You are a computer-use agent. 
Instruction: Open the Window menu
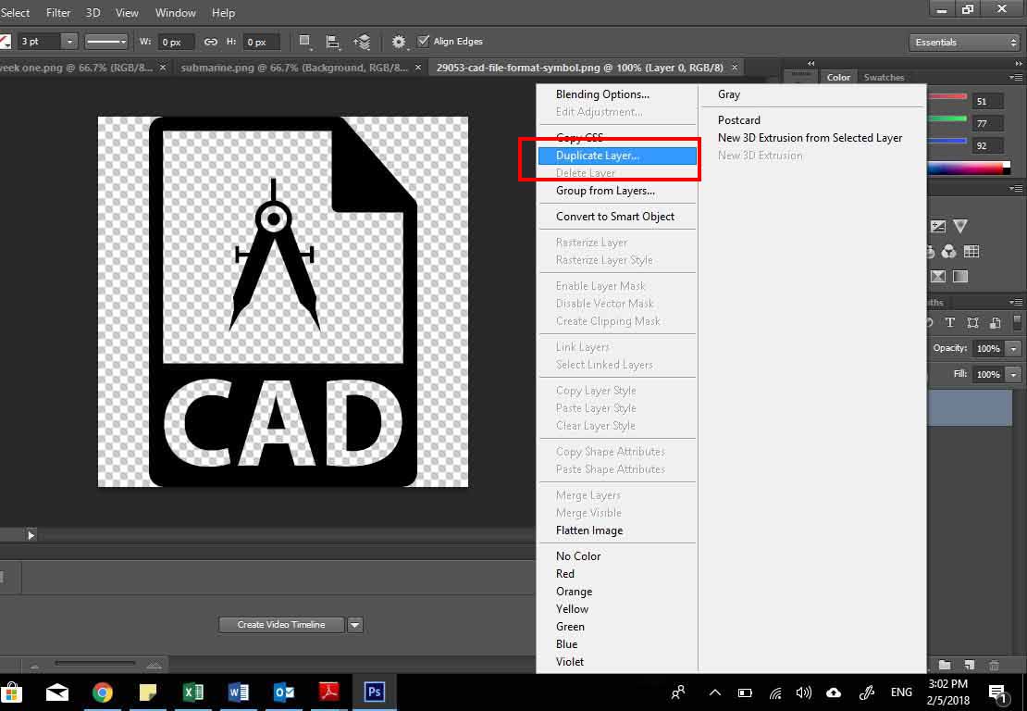(175, 12)
